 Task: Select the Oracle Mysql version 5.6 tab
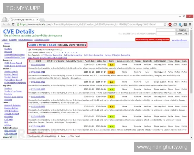(24, 19)
